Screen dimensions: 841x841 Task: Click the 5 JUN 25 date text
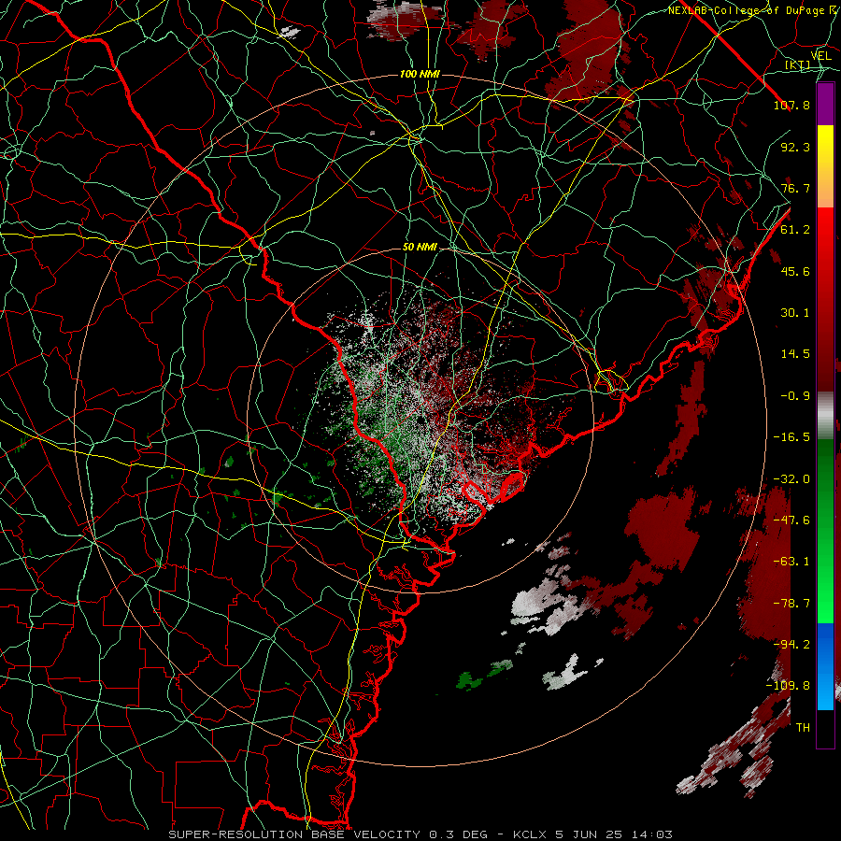coord(589,834)
